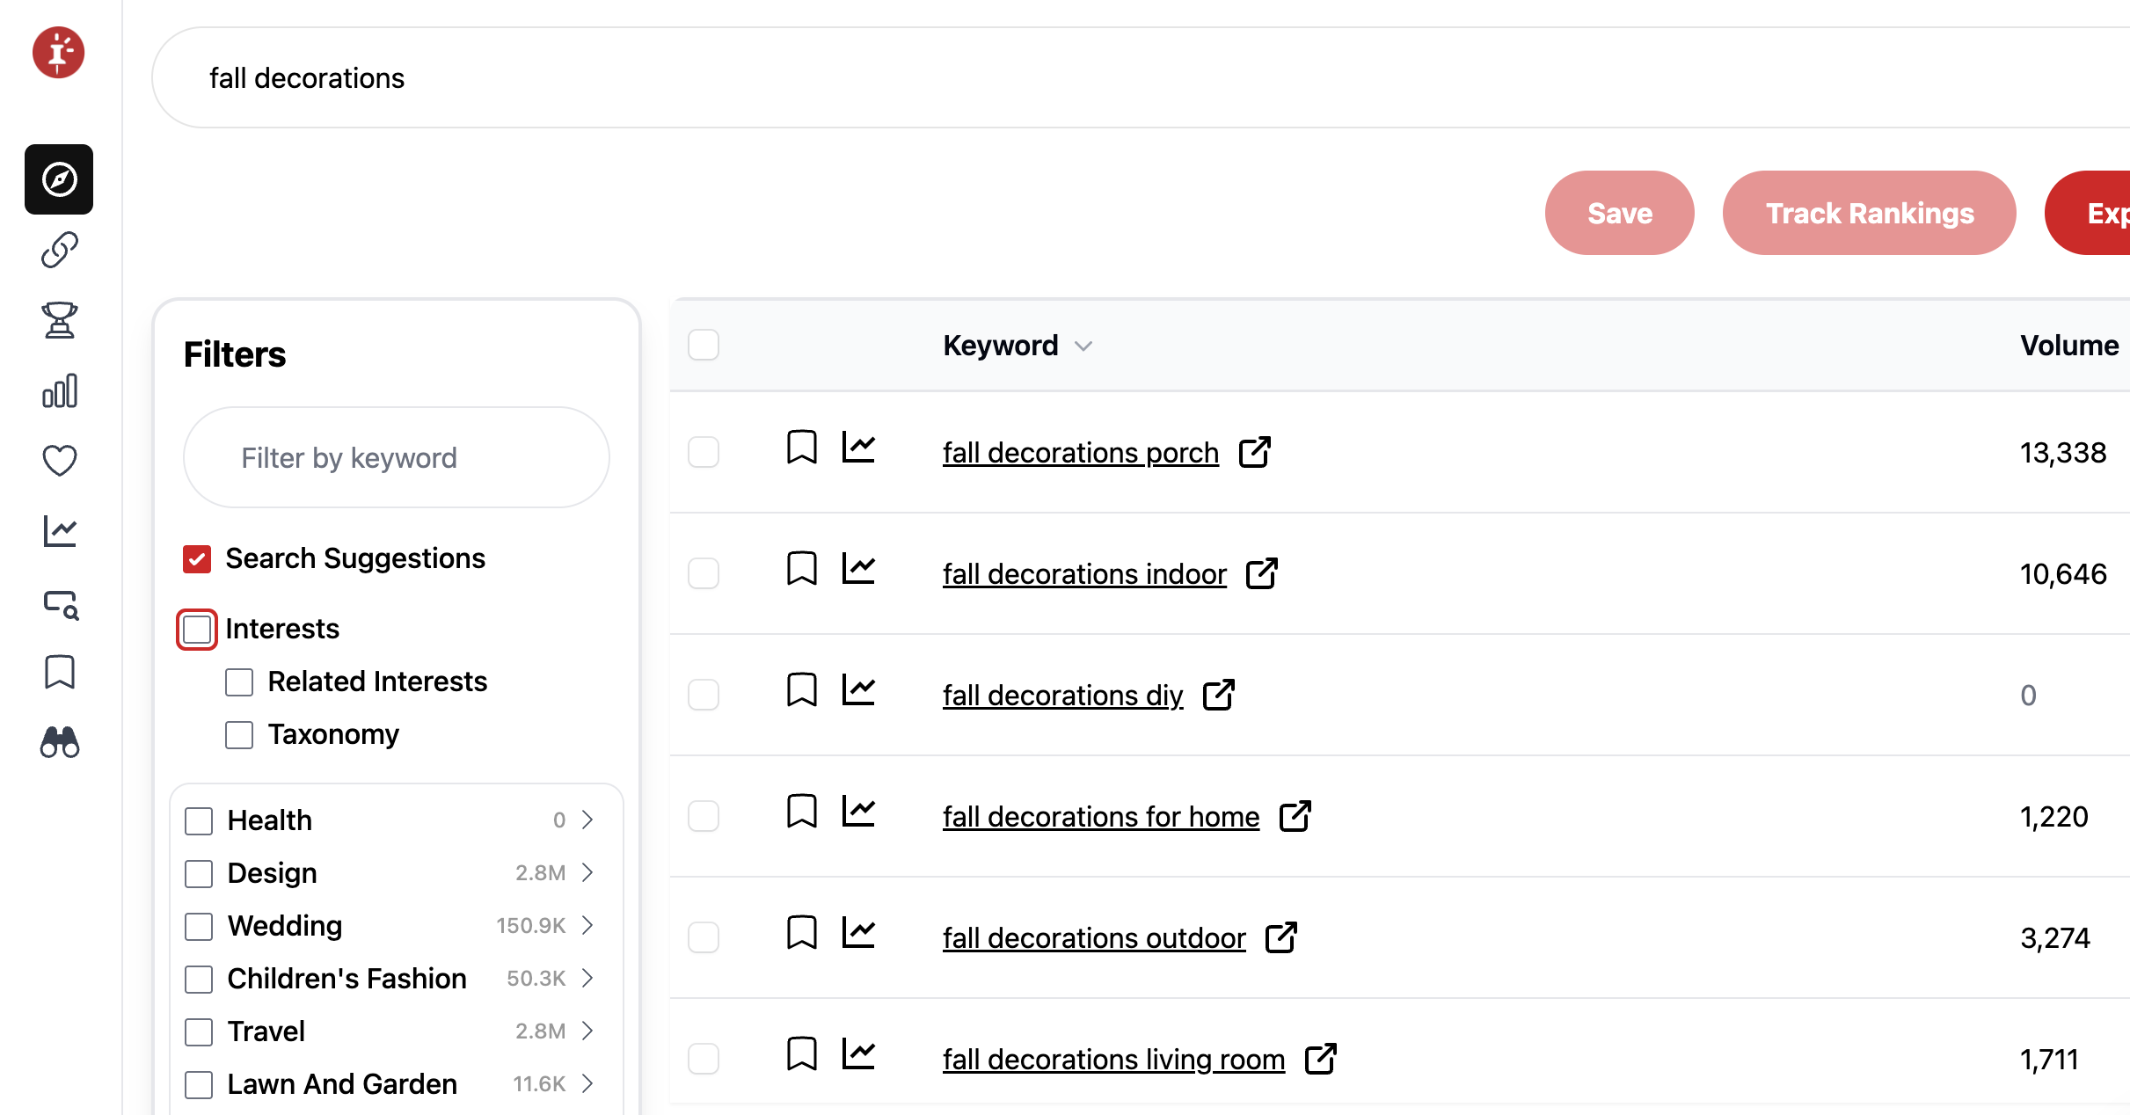The width and height of the screenshot is (2130, 1115).
Task: Open the search monitor icon in sidebar
Action: point(61,605)
